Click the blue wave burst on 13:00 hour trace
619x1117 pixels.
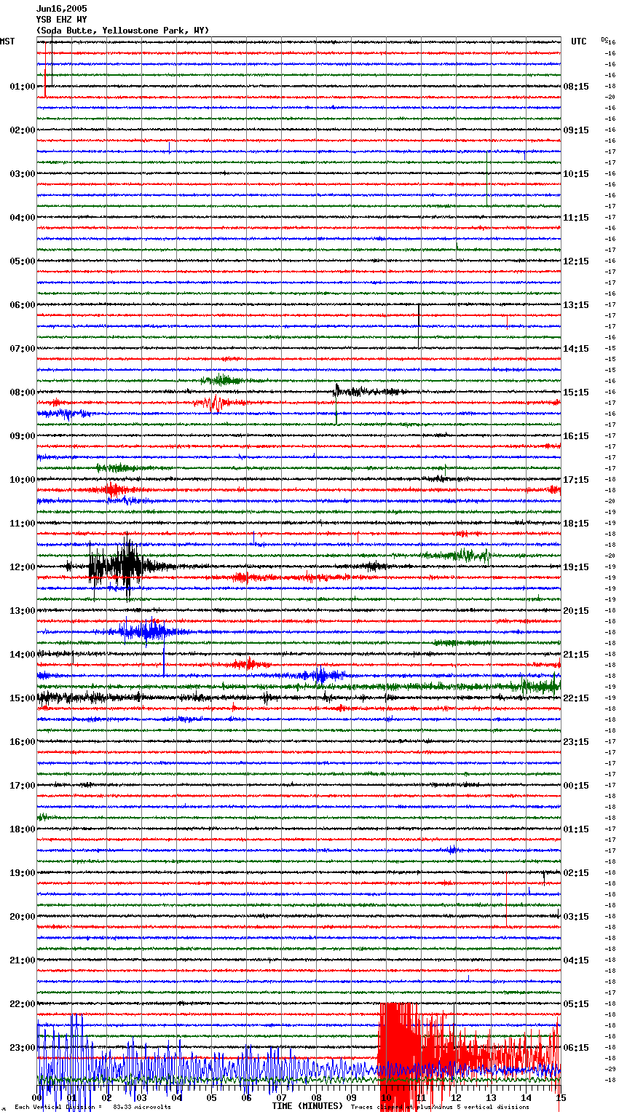click(x=149, y=631)
